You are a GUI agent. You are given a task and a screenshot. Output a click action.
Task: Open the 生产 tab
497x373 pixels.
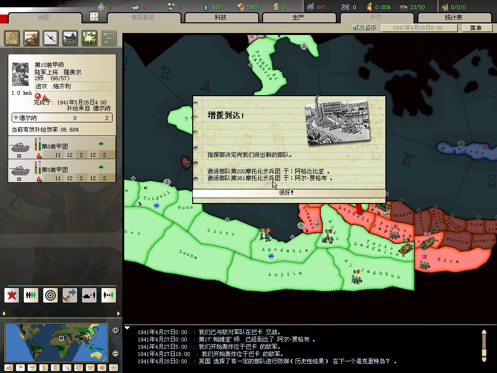(298, 17)
